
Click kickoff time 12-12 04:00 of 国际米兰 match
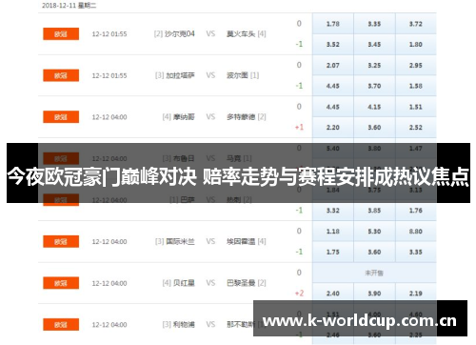(x=109, y=242)
